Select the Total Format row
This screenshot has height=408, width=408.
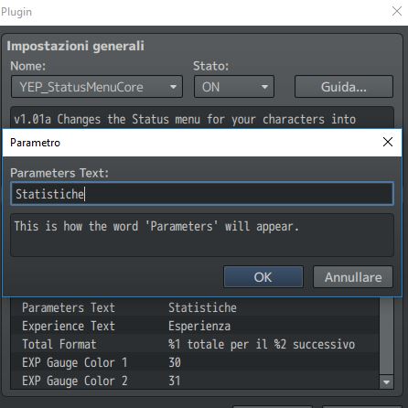point(195,344)
